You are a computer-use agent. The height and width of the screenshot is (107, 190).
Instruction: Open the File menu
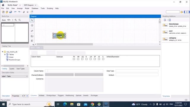pyautogui.click(x=3, y=8)
